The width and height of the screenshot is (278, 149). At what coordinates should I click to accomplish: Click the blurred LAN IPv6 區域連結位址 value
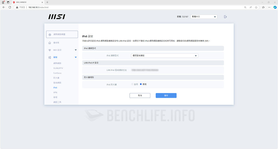[145, 70]
